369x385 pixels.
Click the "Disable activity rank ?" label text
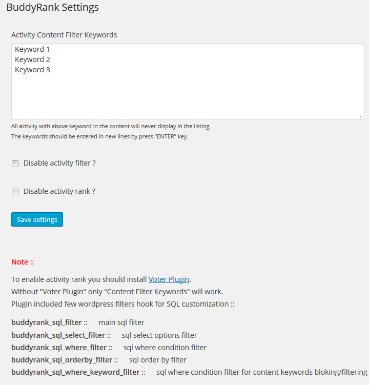pyautogui.click(x=59, y=191)
